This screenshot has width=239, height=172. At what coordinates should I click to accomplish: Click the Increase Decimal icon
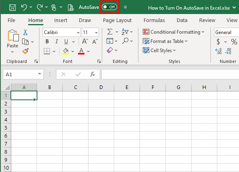coord(218,51)
